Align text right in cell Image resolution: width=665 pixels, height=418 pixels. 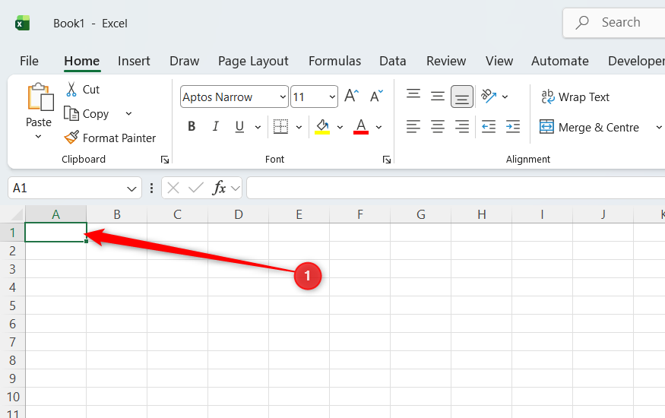[461, 126]
